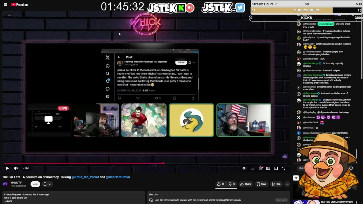Dislike the video with thumbs down
Image resolution: width=363 pixels, height=204 pixels.
[232, 184]
